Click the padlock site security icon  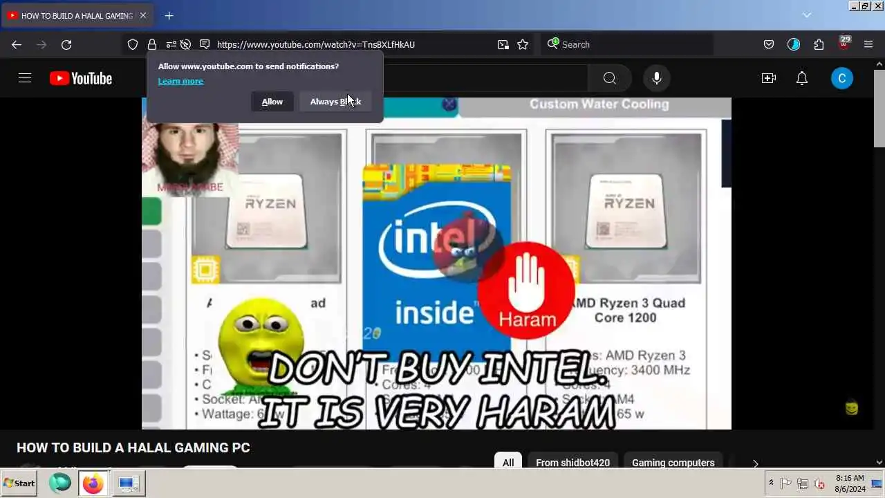click(152, 44)
